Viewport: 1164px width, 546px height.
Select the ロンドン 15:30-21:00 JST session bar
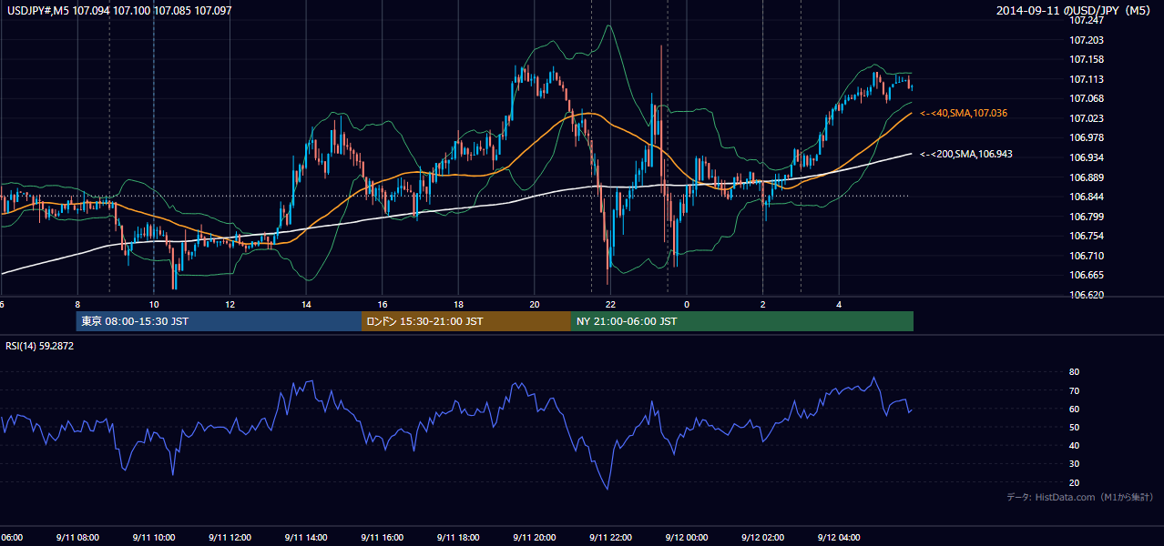[466, 321]
